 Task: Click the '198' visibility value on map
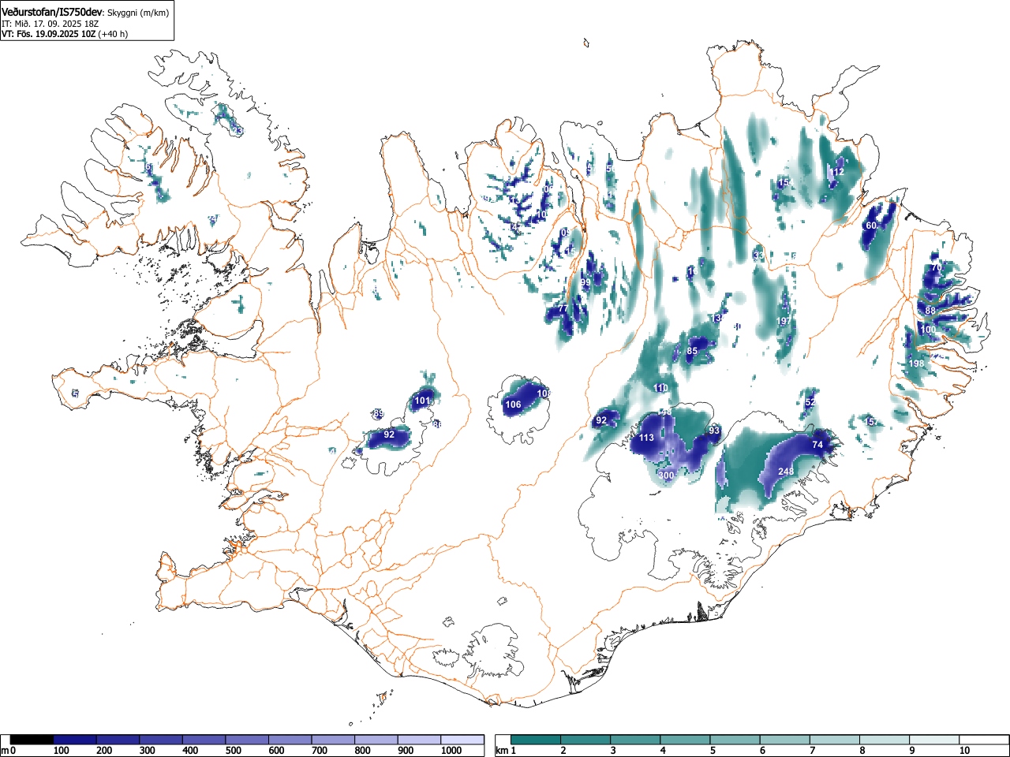916,364
